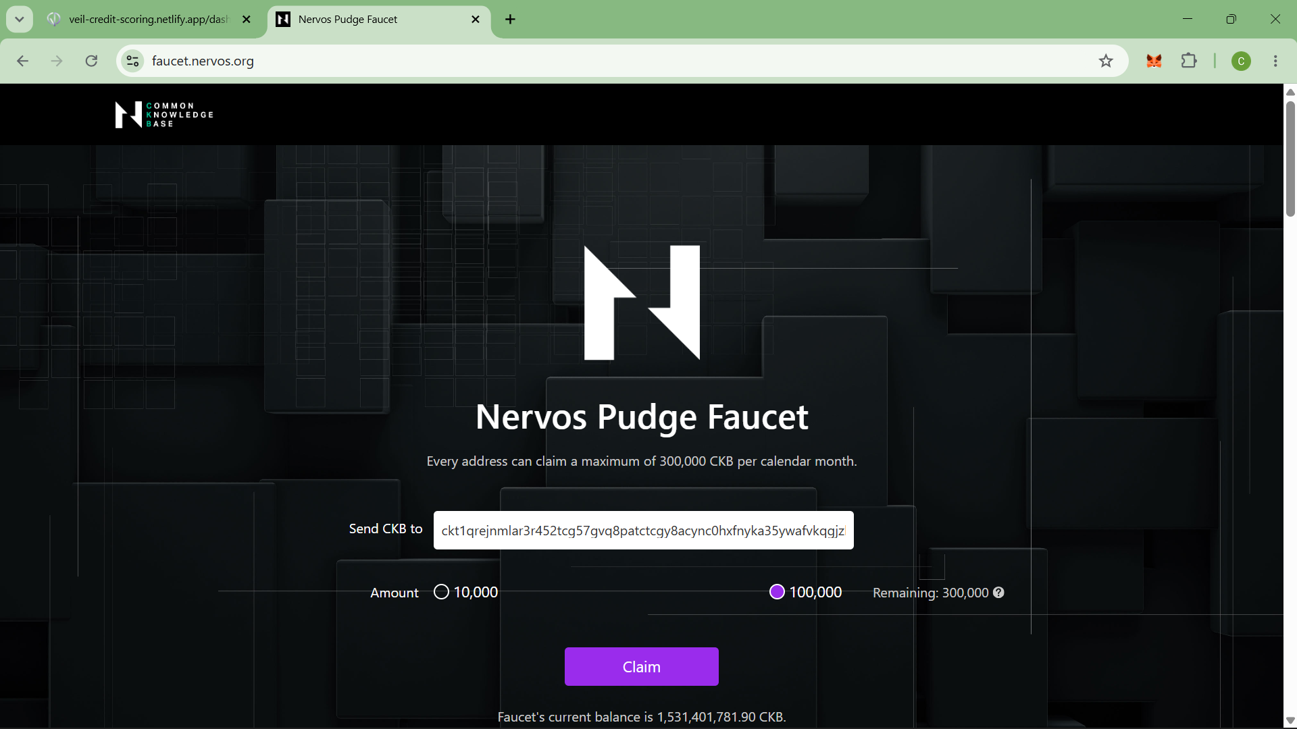Viewport: 1297px width, 729px height.
Task: Click the large Nervos N logo
Action: 642,302
